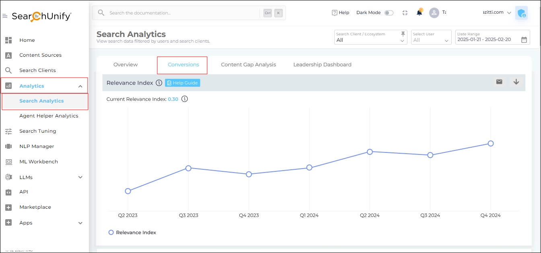The height and width of the screenshot is (253, 541).
Task: Download the Relevance Index report
Action: [x=516, y=82]
